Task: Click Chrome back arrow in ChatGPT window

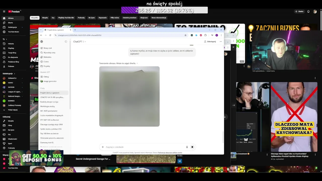Action: [x=41, y=35]
